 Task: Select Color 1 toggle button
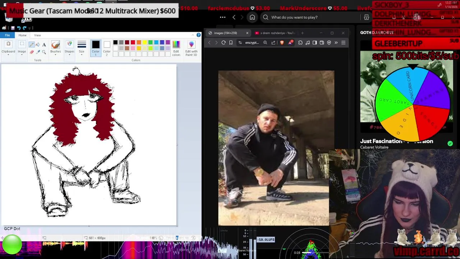96,48
